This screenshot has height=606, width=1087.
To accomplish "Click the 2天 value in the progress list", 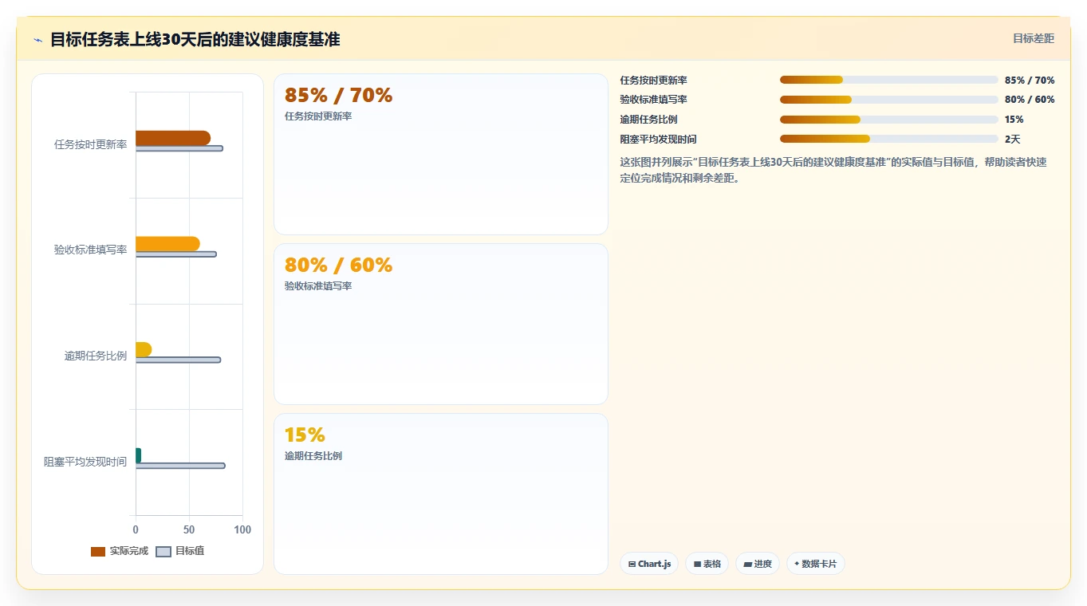I will (1013, 139).
